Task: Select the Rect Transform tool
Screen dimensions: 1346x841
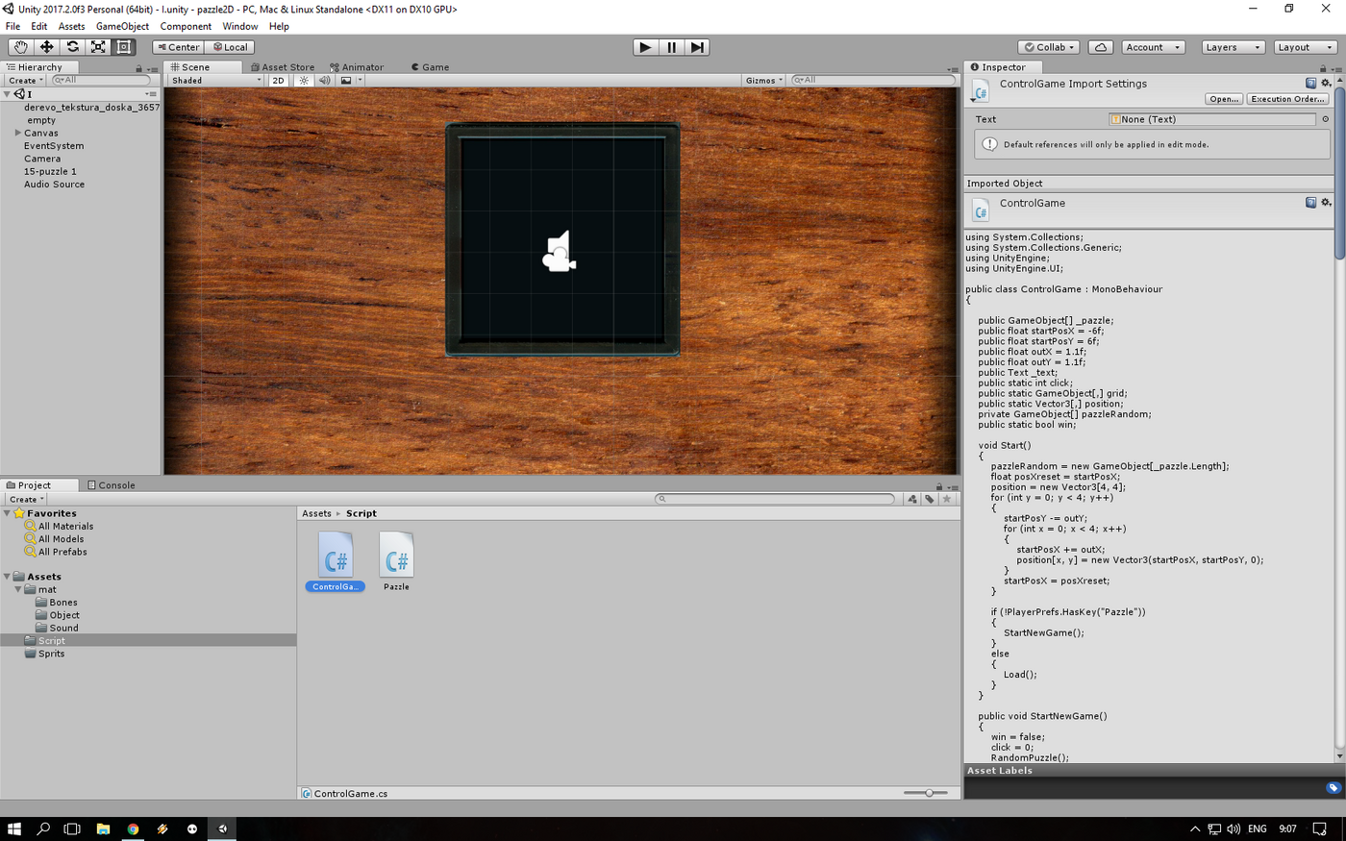Action: [124, 47]
